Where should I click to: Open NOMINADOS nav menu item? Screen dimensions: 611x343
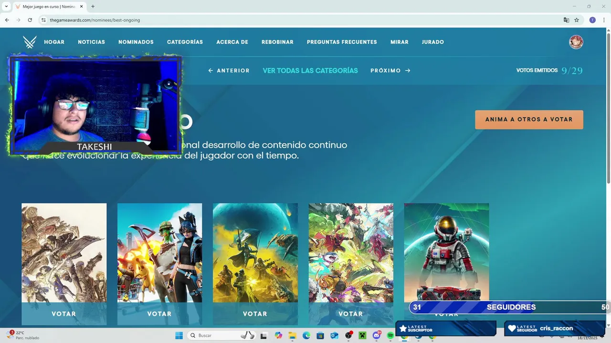pyautogui.click(x=136, y=42)
